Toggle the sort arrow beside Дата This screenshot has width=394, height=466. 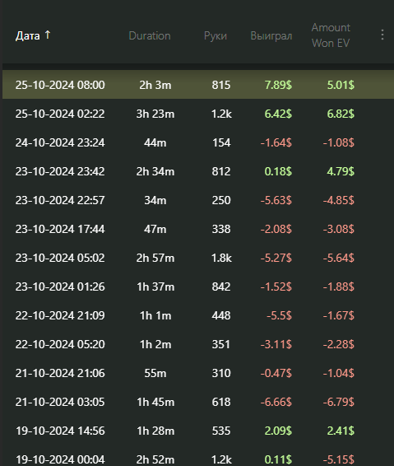click(x=48, y=35)
